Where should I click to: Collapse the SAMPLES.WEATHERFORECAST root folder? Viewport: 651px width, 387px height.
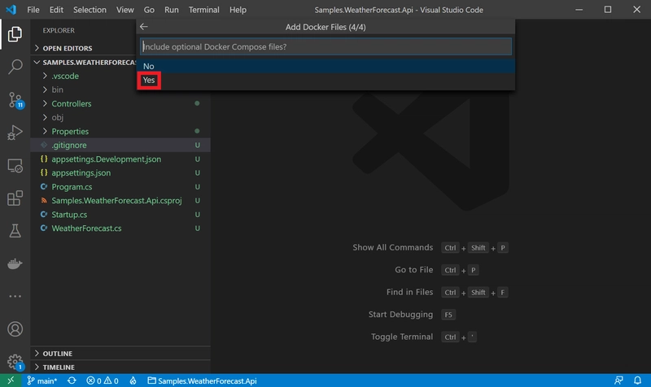[83, 63]
